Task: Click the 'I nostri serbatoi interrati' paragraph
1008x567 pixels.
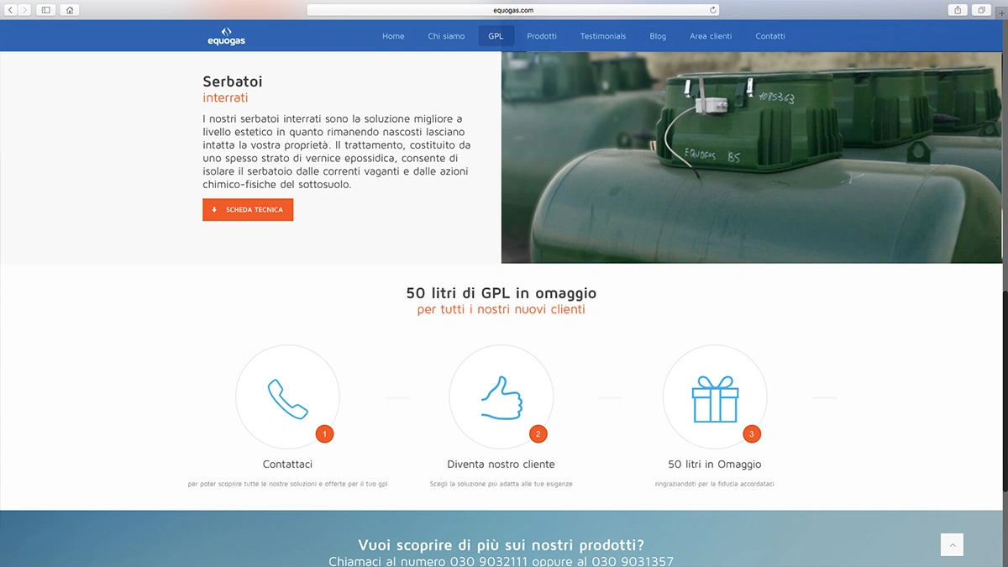Action: (336, 152)
